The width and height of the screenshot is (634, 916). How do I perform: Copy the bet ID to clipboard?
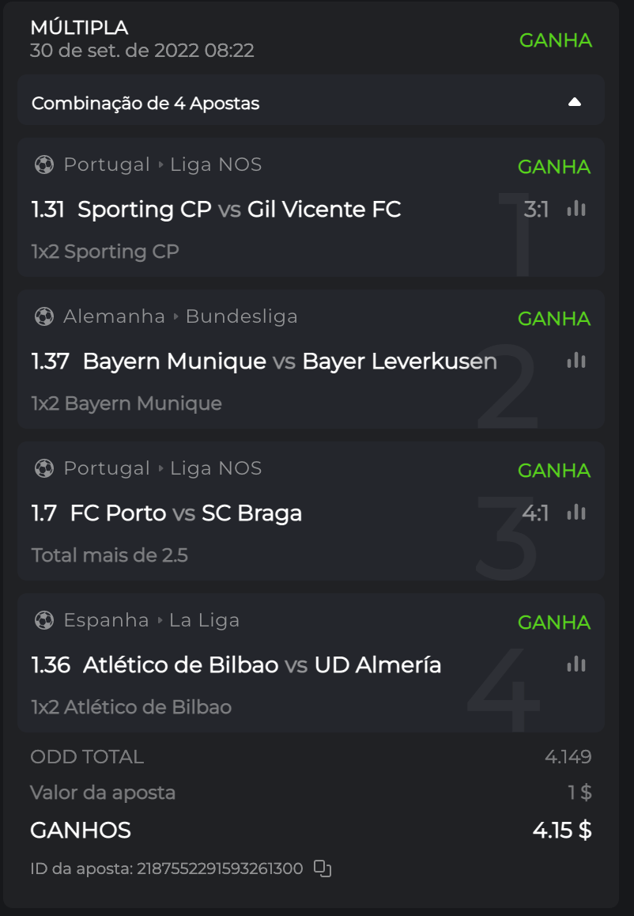click(x=322, y=869)
